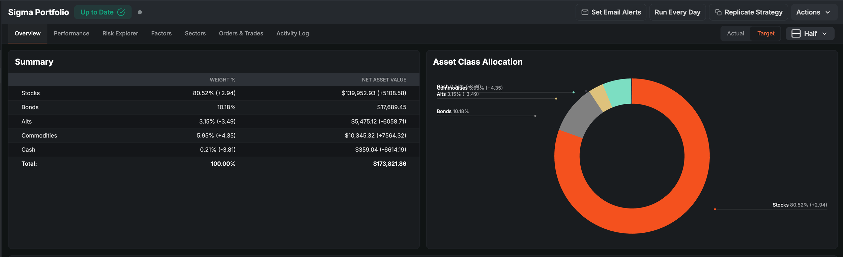Open the Risk Explorer tab
The width and height of the screenshot is (843, 257).
[120, 33]
